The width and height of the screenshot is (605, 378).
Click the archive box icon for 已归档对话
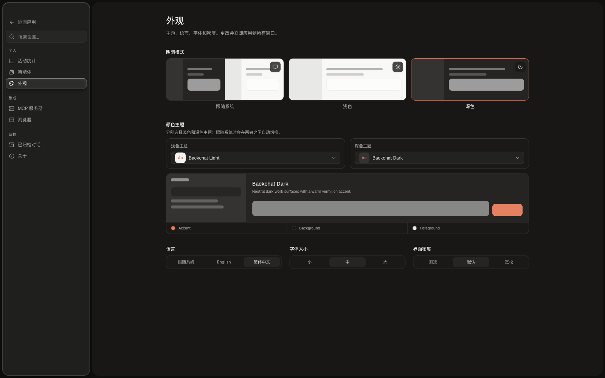(12, 145)
